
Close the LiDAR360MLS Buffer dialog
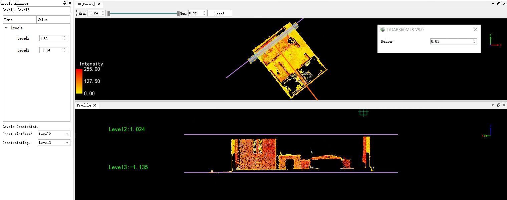pyautogui.click(x=476, y=29)
